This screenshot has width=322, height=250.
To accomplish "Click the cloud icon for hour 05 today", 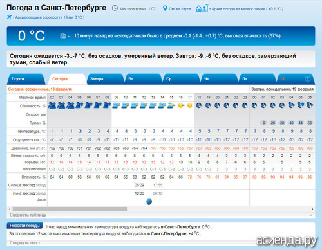I will pyautogui.click(x=79, y=105).
